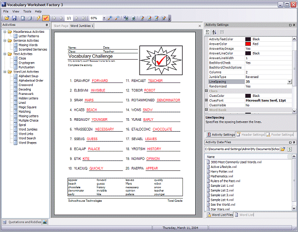Click the ActivityTextColor black swatch
298x232 pixels.
click(x=248, y=39)
